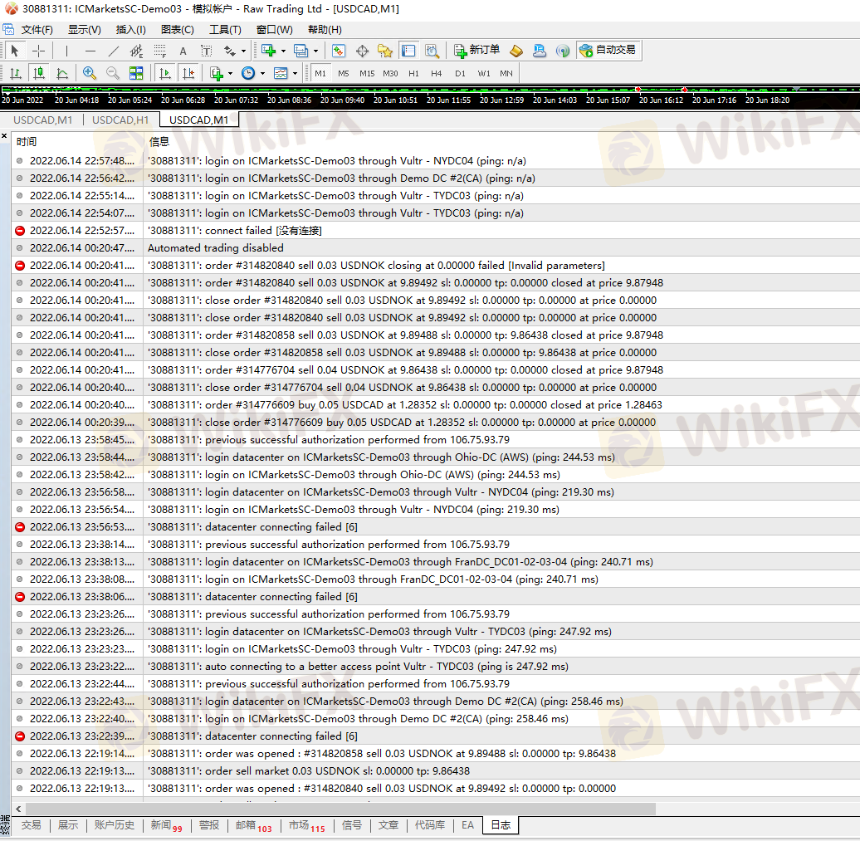The width and height of the screenshot is (860, 841).
Task: Show the Market Watch window
Action: (x=339, y=51)
